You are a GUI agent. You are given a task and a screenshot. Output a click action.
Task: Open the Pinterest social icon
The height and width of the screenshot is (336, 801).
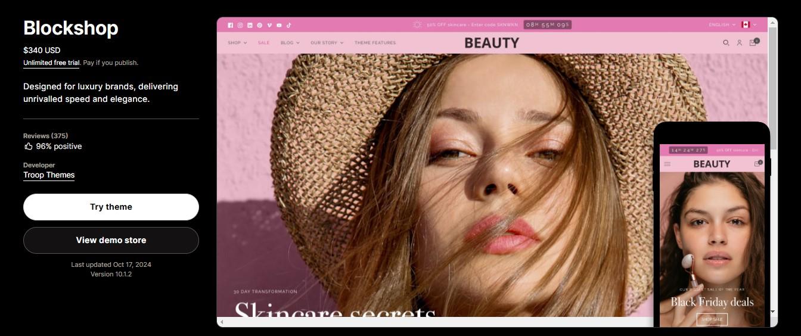(x=259, y=25)
